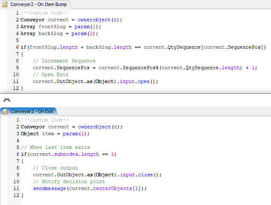Click line number 12 in On Item Bump editor
Viewport: 271px width, 205px height.
[16, 88]
